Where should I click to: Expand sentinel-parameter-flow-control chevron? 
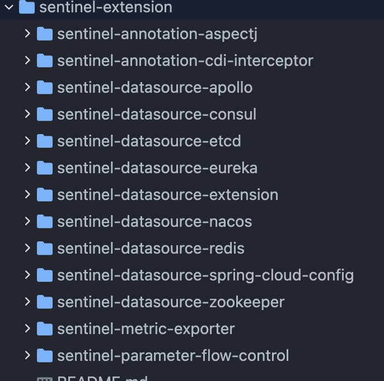point(27,355)
